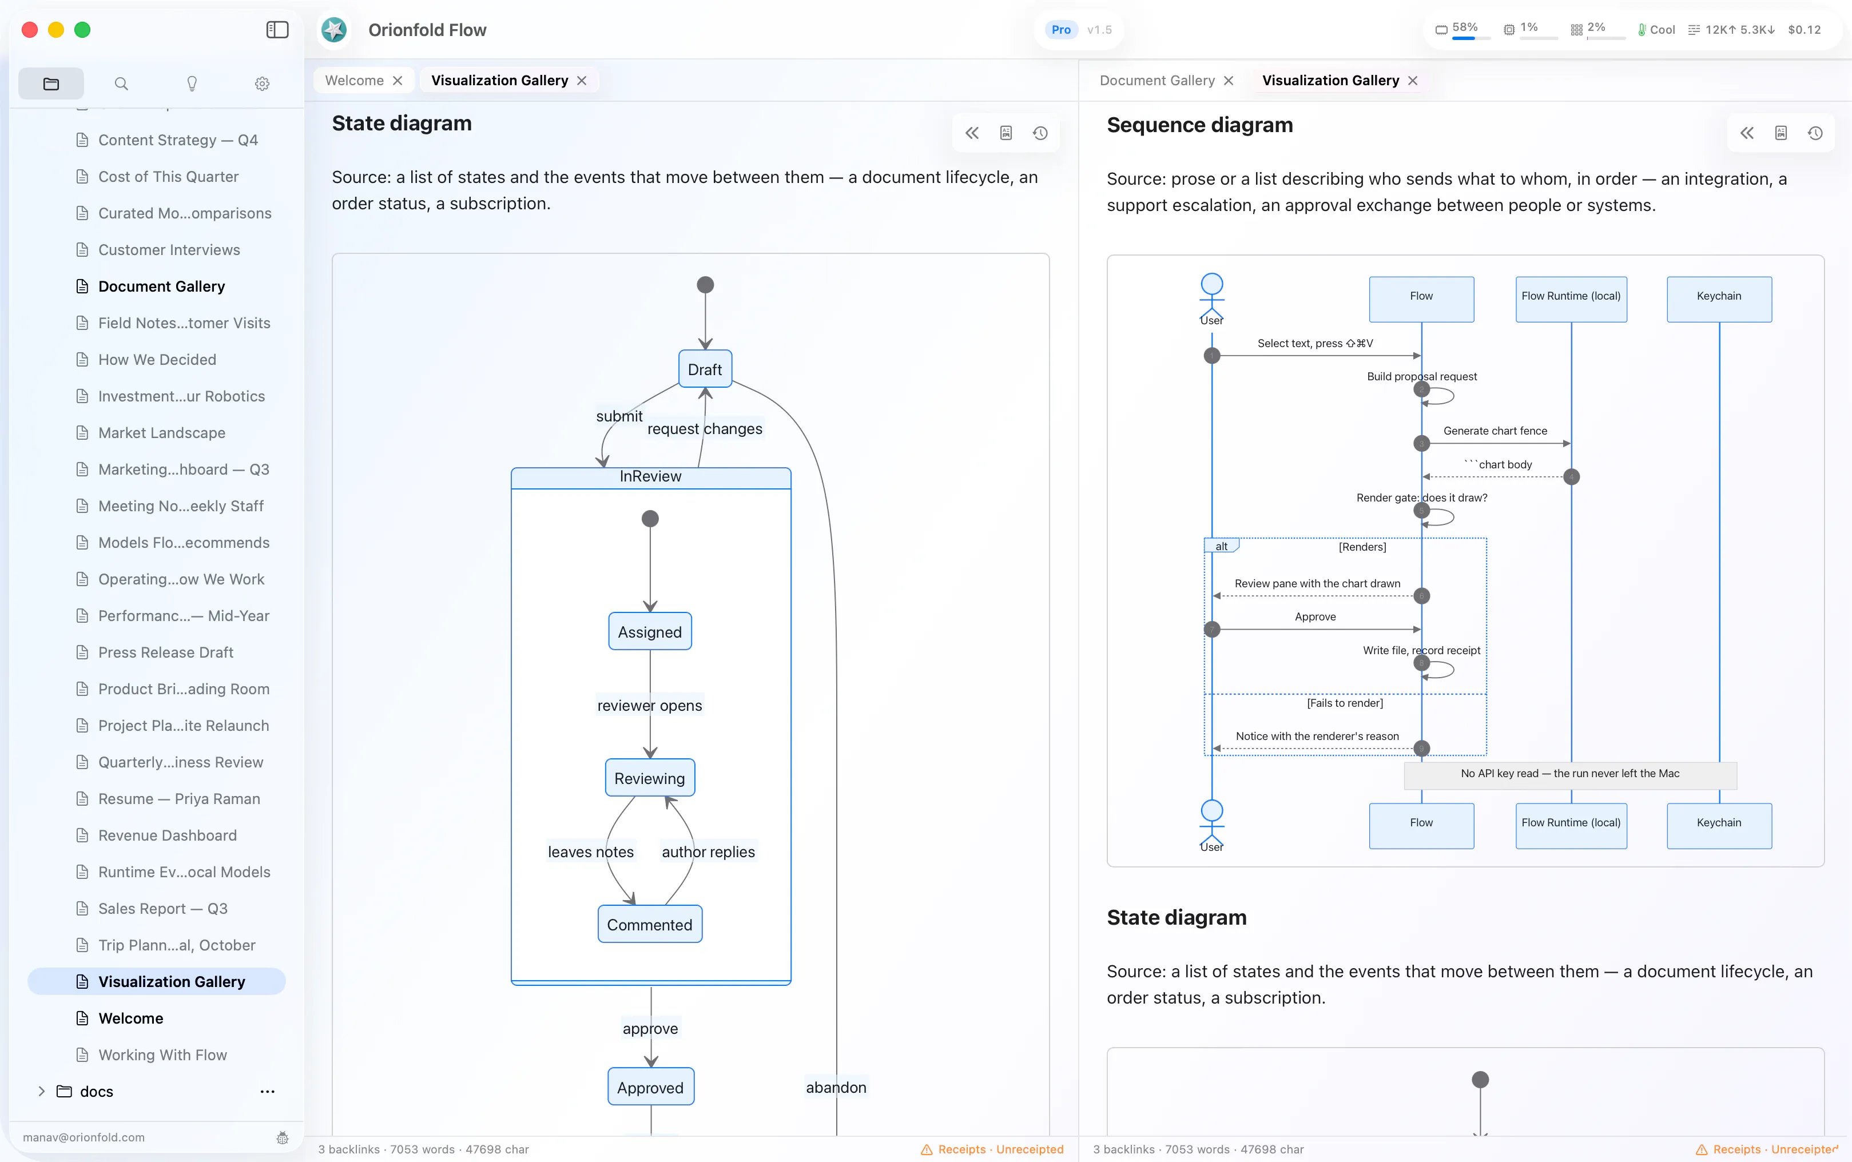Open Market Landscape document

coord(157,433)
